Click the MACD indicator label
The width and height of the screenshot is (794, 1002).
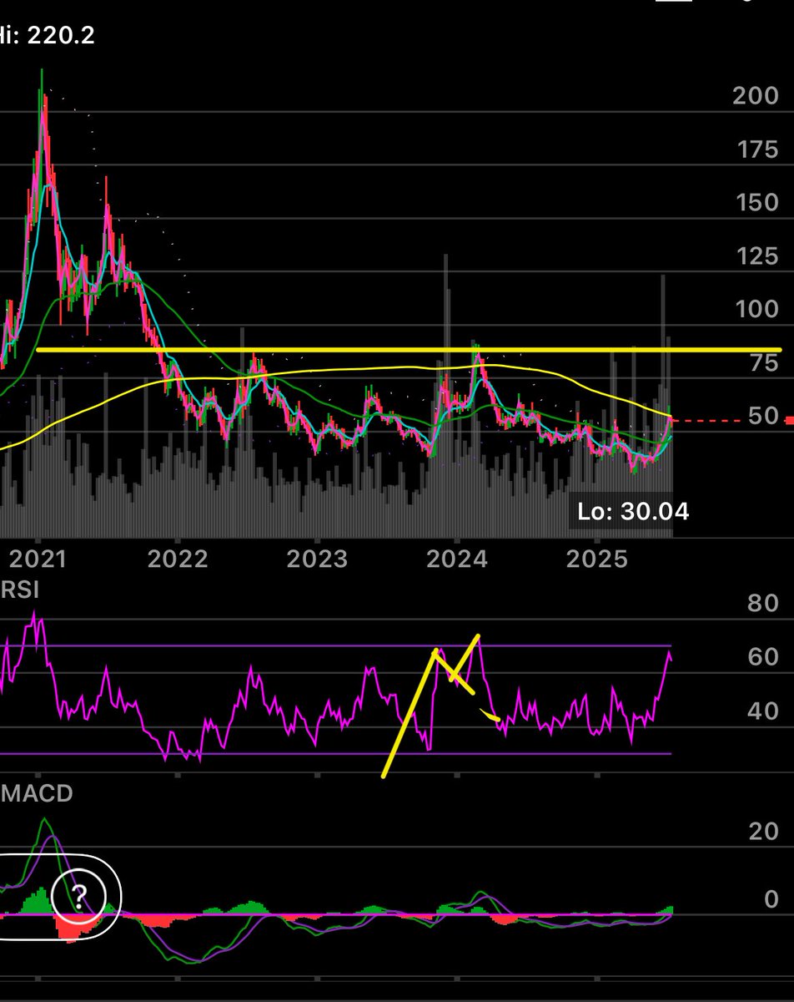tap(36, 793)
